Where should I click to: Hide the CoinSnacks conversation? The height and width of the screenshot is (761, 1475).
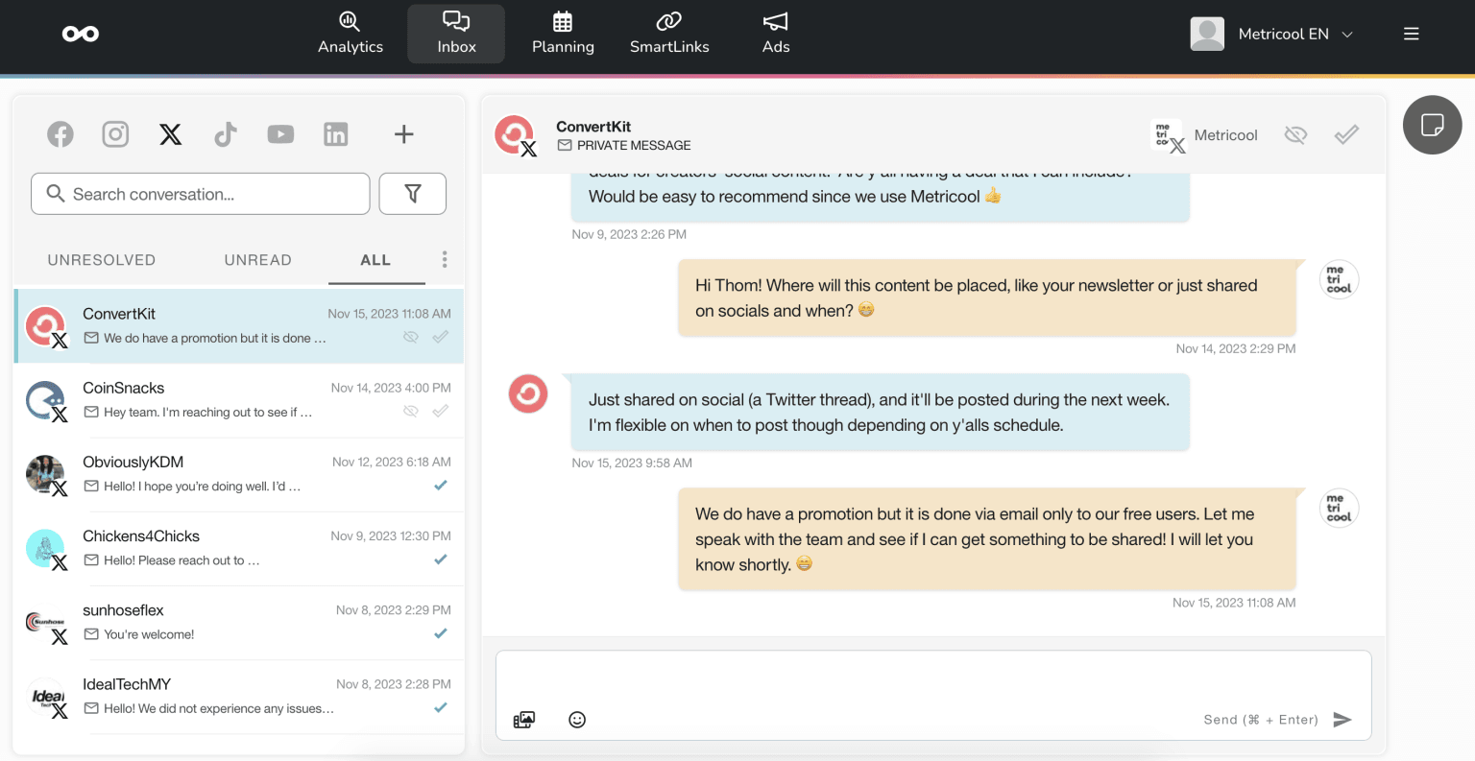(x=411, y=410)
